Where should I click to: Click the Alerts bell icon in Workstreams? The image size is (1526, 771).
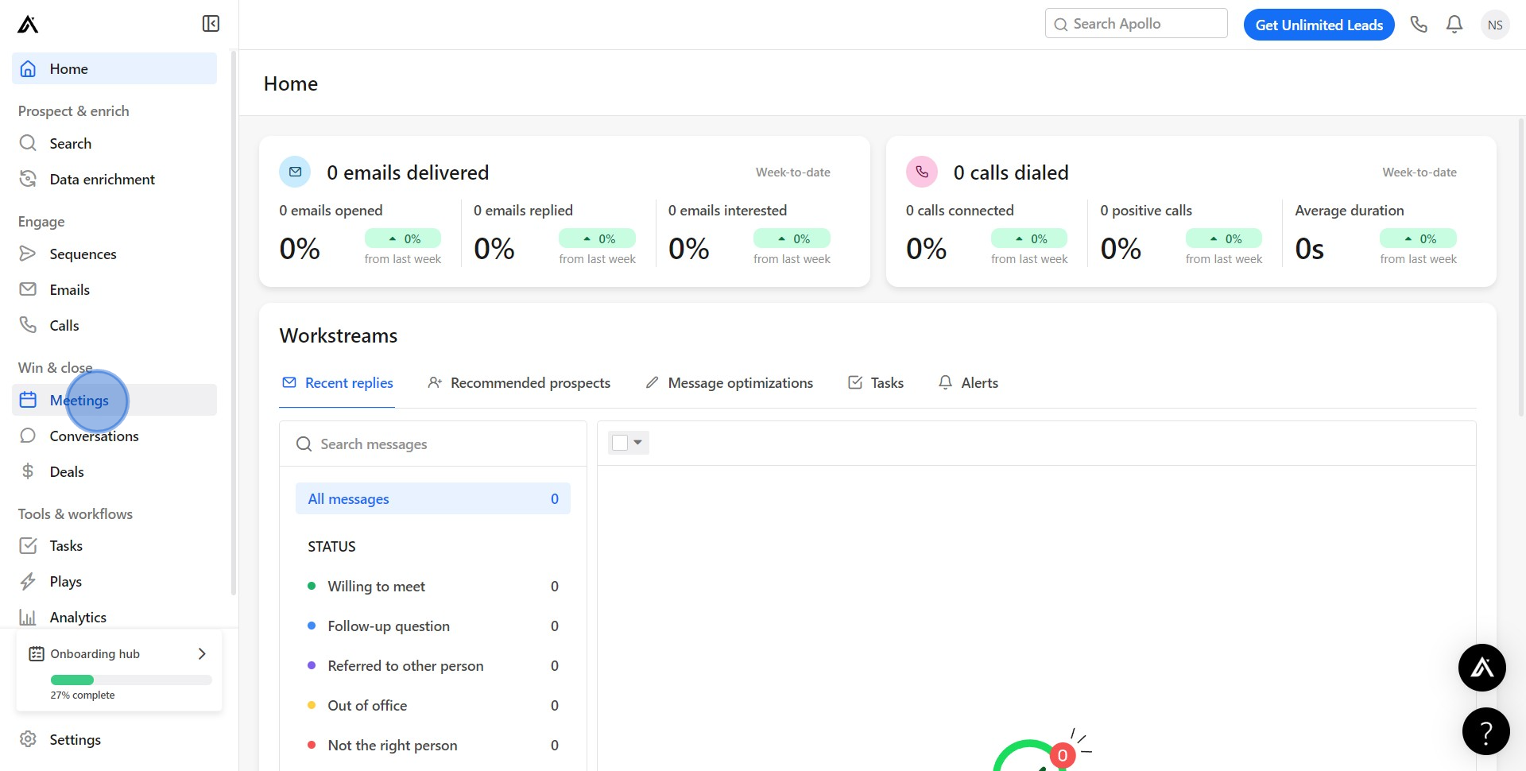(x=945, y=382)
